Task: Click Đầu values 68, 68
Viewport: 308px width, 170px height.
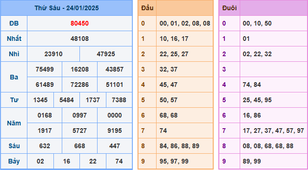Action: click(x=169, y=115)
